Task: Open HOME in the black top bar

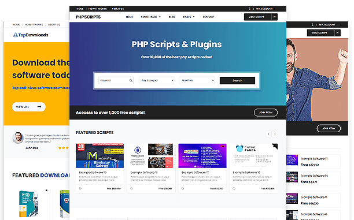Action: pyautogui.click(x=80, y=9)
